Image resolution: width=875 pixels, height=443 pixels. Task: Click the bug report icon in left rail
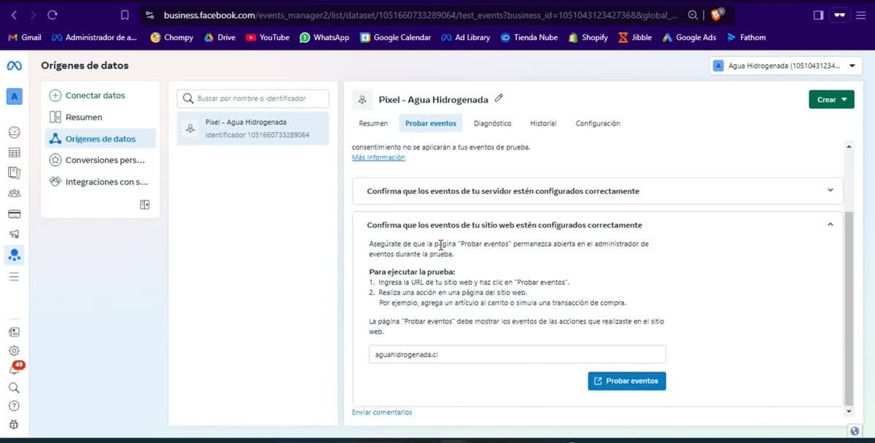point(14,425)
